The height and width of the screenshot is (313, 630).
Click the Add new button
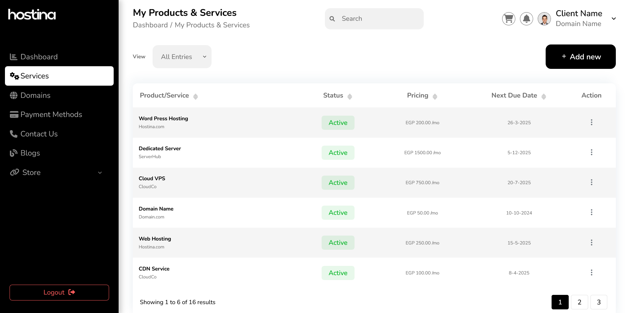[580, 57]
